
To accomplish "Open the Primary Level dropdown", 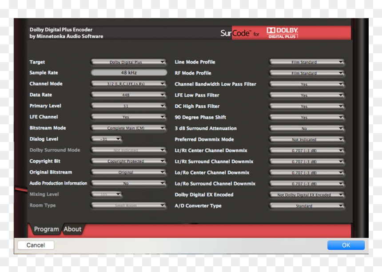I will point(129,106).
